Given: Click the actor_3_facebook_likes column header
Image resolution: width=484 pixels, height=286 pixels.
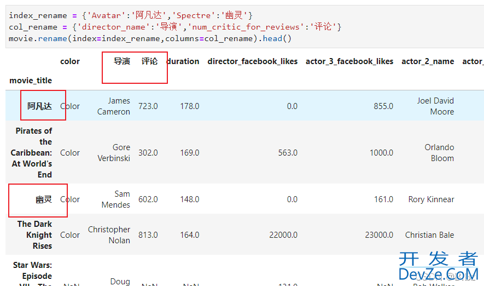Looking at the screenshot, I should (349, 61).
